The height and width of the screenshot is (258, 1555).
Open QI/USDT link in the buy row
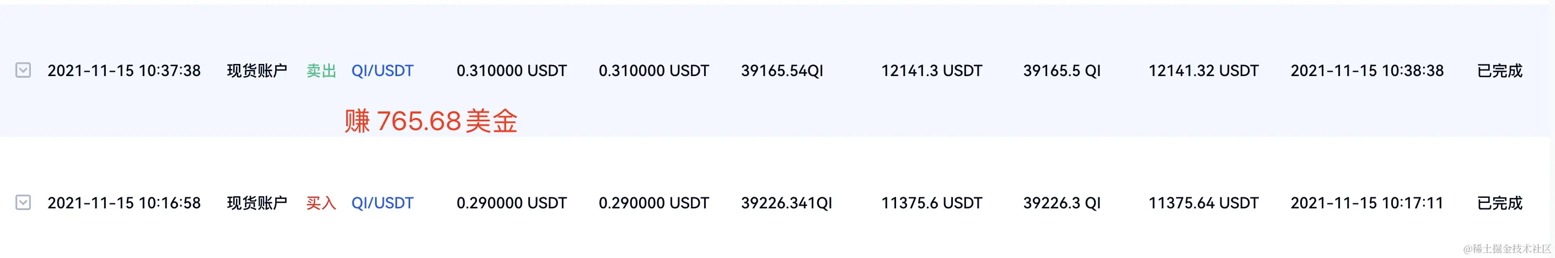[382, 203]
